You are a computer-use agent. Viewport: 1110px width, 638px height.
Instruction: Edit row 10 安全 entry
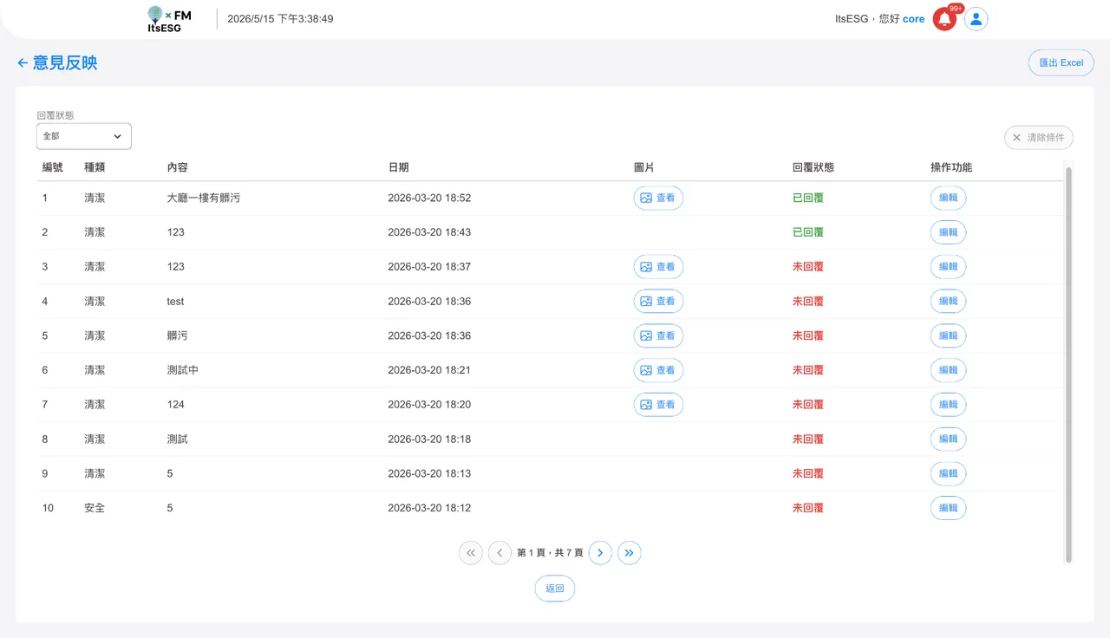point(948,508)
